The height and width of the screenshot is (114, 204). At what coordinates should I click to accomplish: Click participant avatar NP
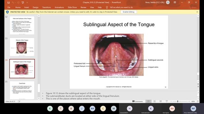[x=193, y=109]
